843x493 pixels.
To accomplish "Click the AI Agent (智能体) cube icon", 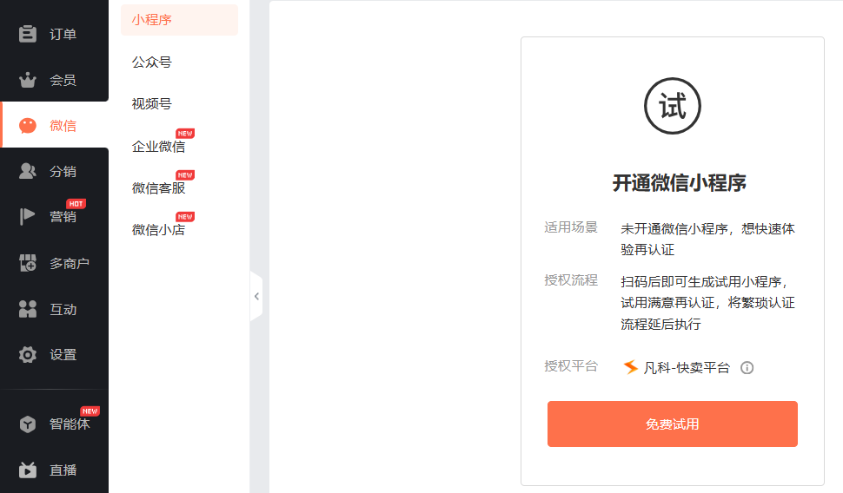I will tap(28, 424).
